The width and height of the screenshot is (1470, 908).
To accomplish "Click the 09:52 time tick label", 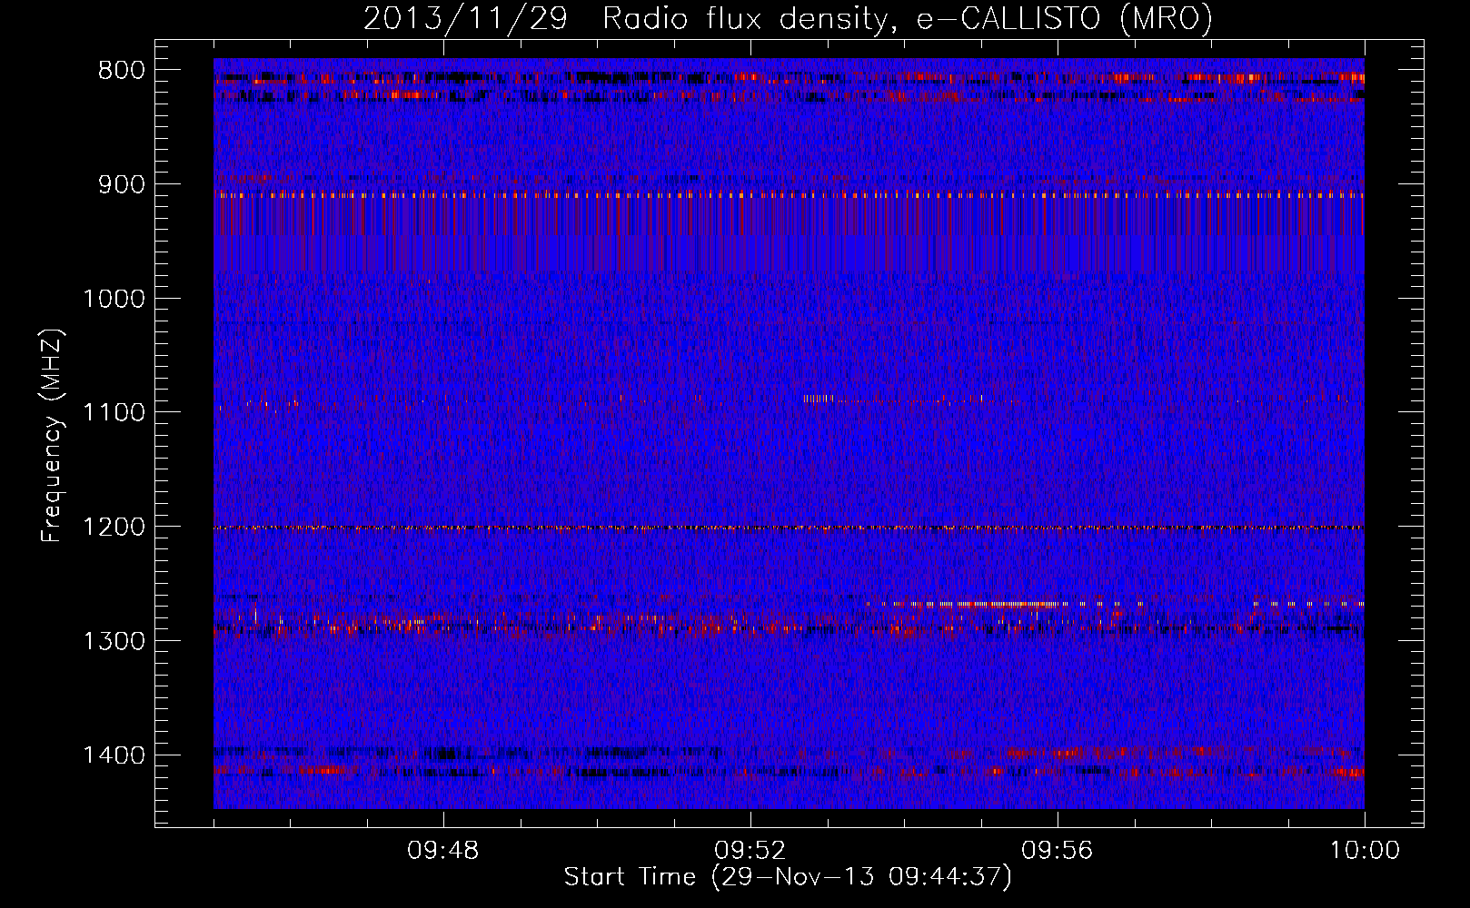I will click(x=750, y=851).
